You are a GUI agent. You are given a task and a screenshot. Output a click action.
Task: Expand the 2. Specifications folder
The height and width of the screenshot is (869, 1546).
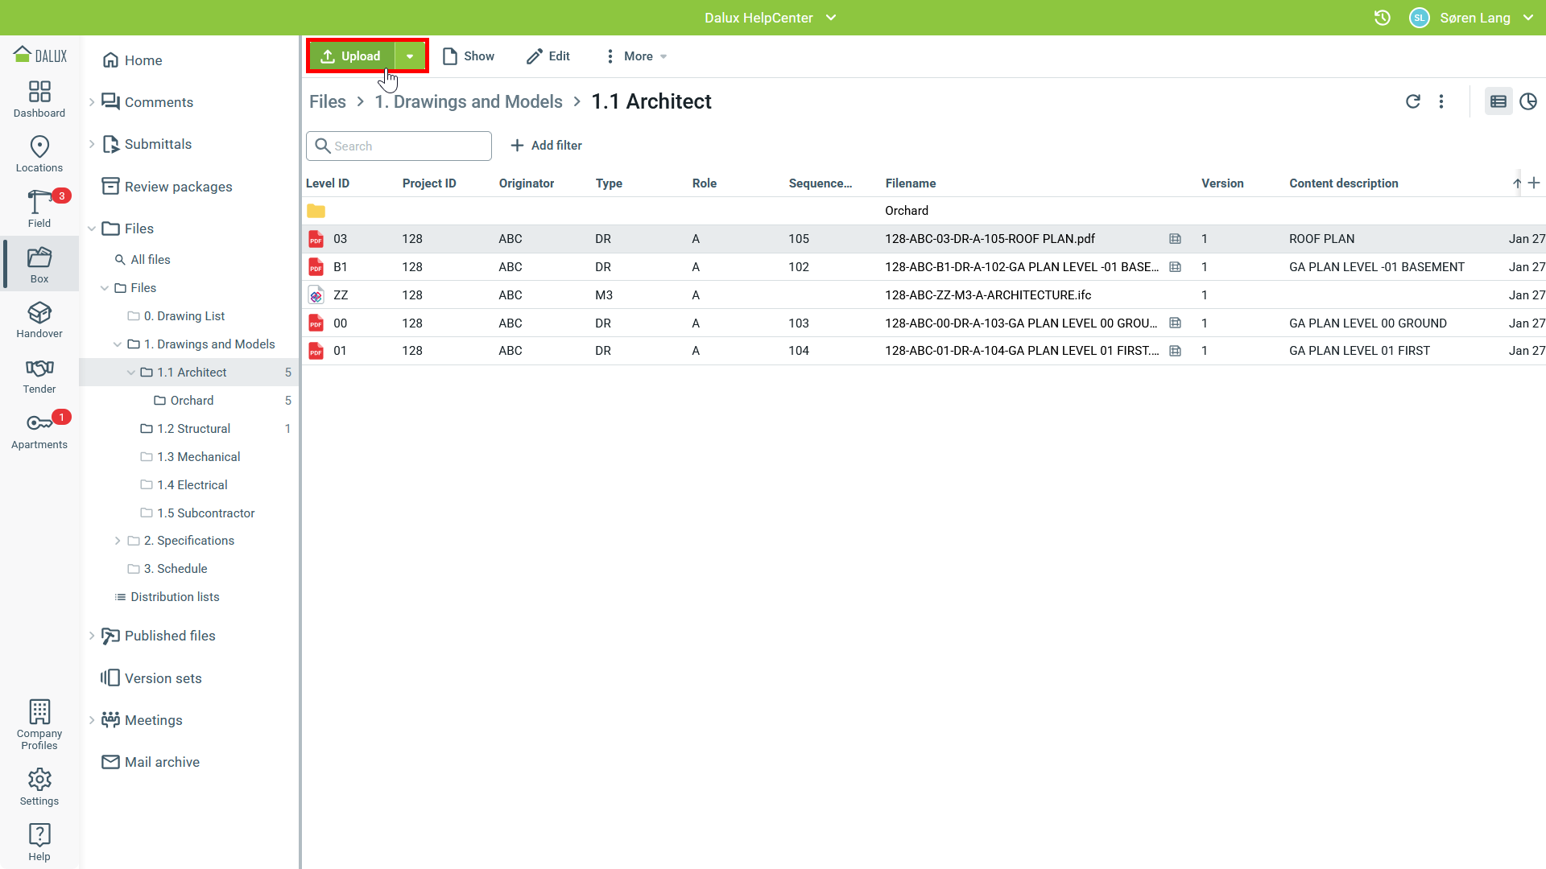(x=118, y=541)
